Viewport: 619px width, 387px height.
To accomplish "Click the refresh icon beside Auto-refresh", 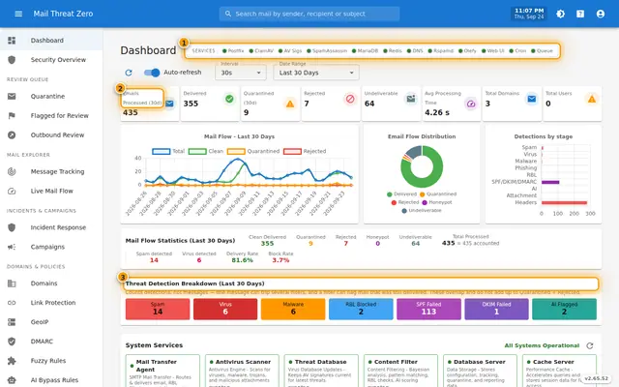I will [x=129, y=73].
